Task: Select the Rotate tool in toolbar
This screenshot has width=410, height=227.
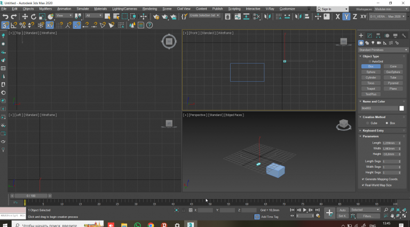Action: (34, 17)
